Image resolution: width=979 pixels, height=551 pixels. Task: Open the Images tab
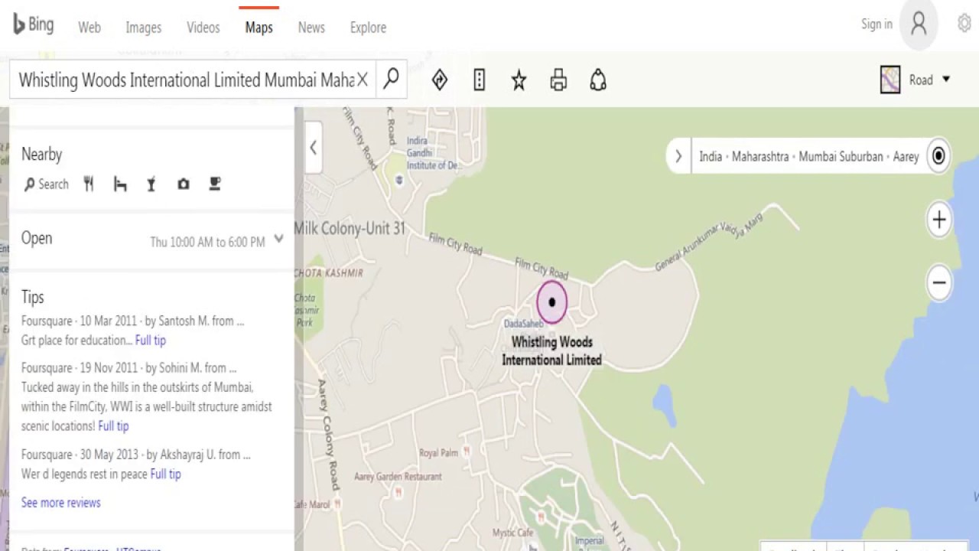pos(144,28)
